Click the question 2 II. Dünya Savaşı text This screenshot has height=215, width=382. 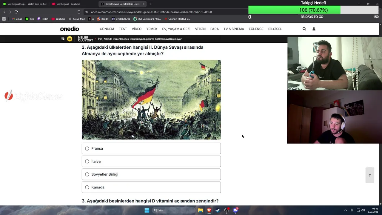(143, 50)
